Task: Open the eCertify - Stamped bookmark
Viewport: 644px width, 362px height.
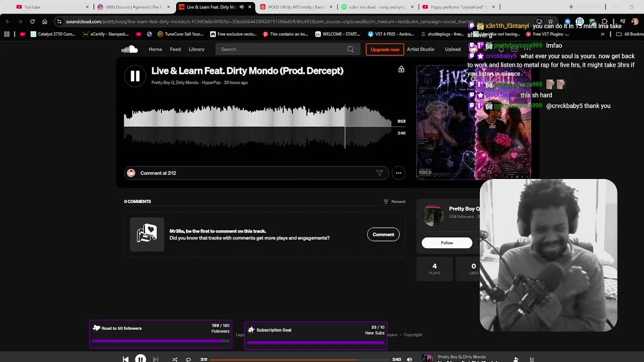Action: pyautogui.click(x=106, y=34)
